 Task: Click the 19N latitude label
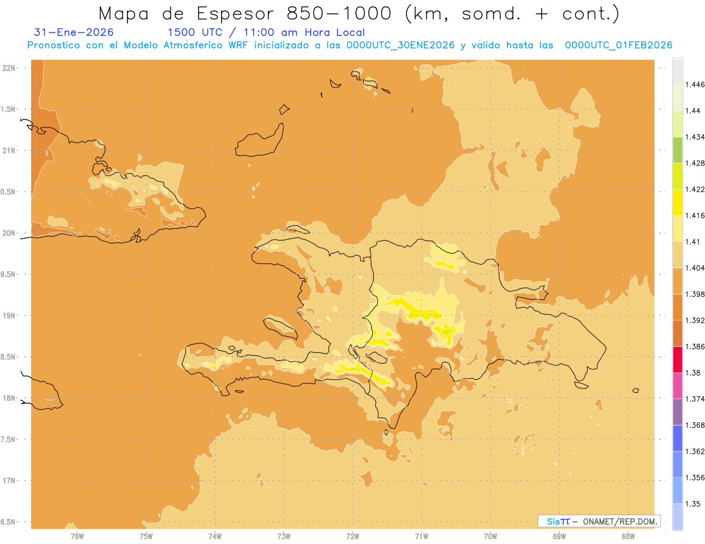tap(9, 316)
